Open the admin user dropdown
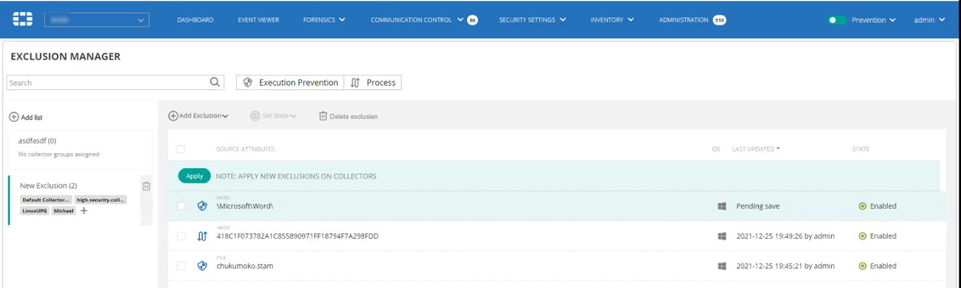Image resolution: width=961 pixels, height=288 pixels. click(929, 20)
